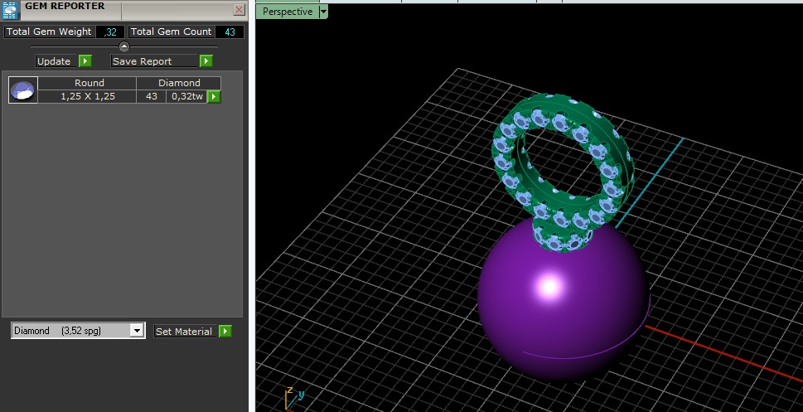Click green arrow next to Set Material

[225, 331]
